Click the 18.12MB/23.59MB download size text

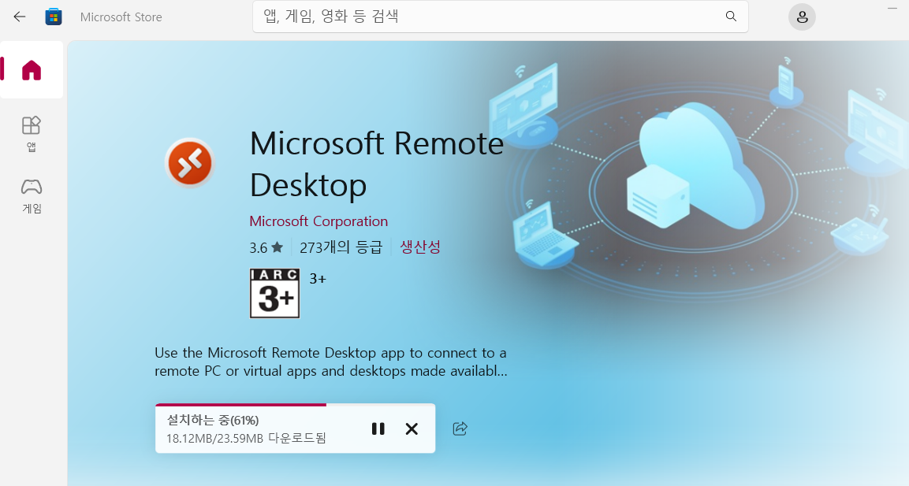pos(247,439)
